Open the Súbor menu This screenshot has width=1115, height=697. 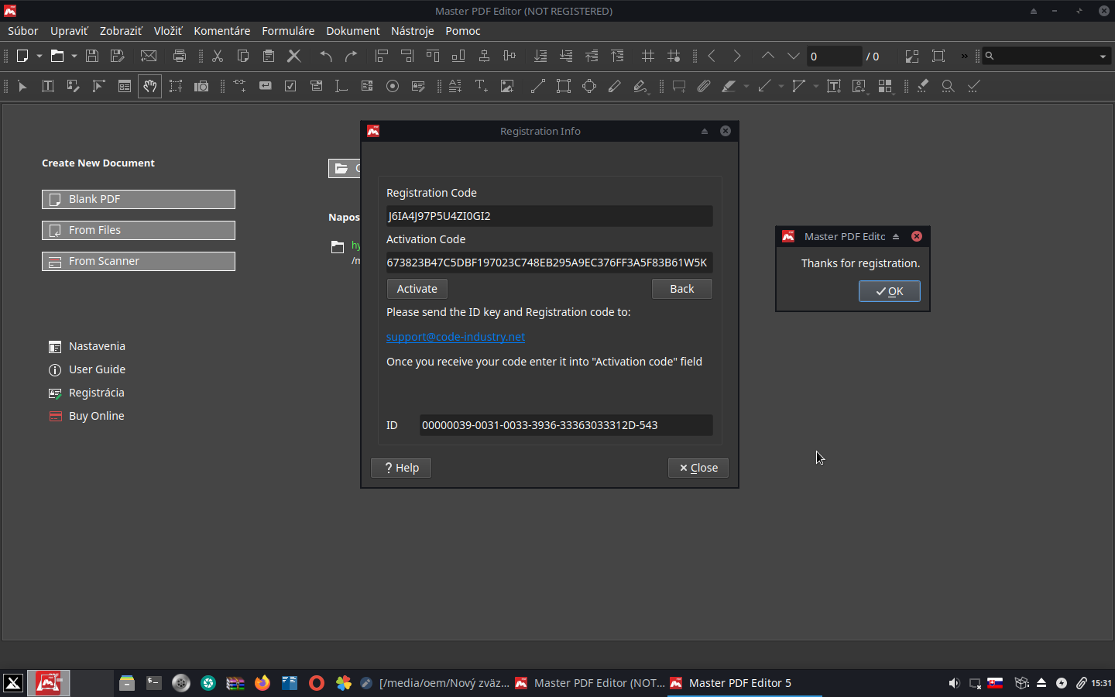click(x=23, y=31)
